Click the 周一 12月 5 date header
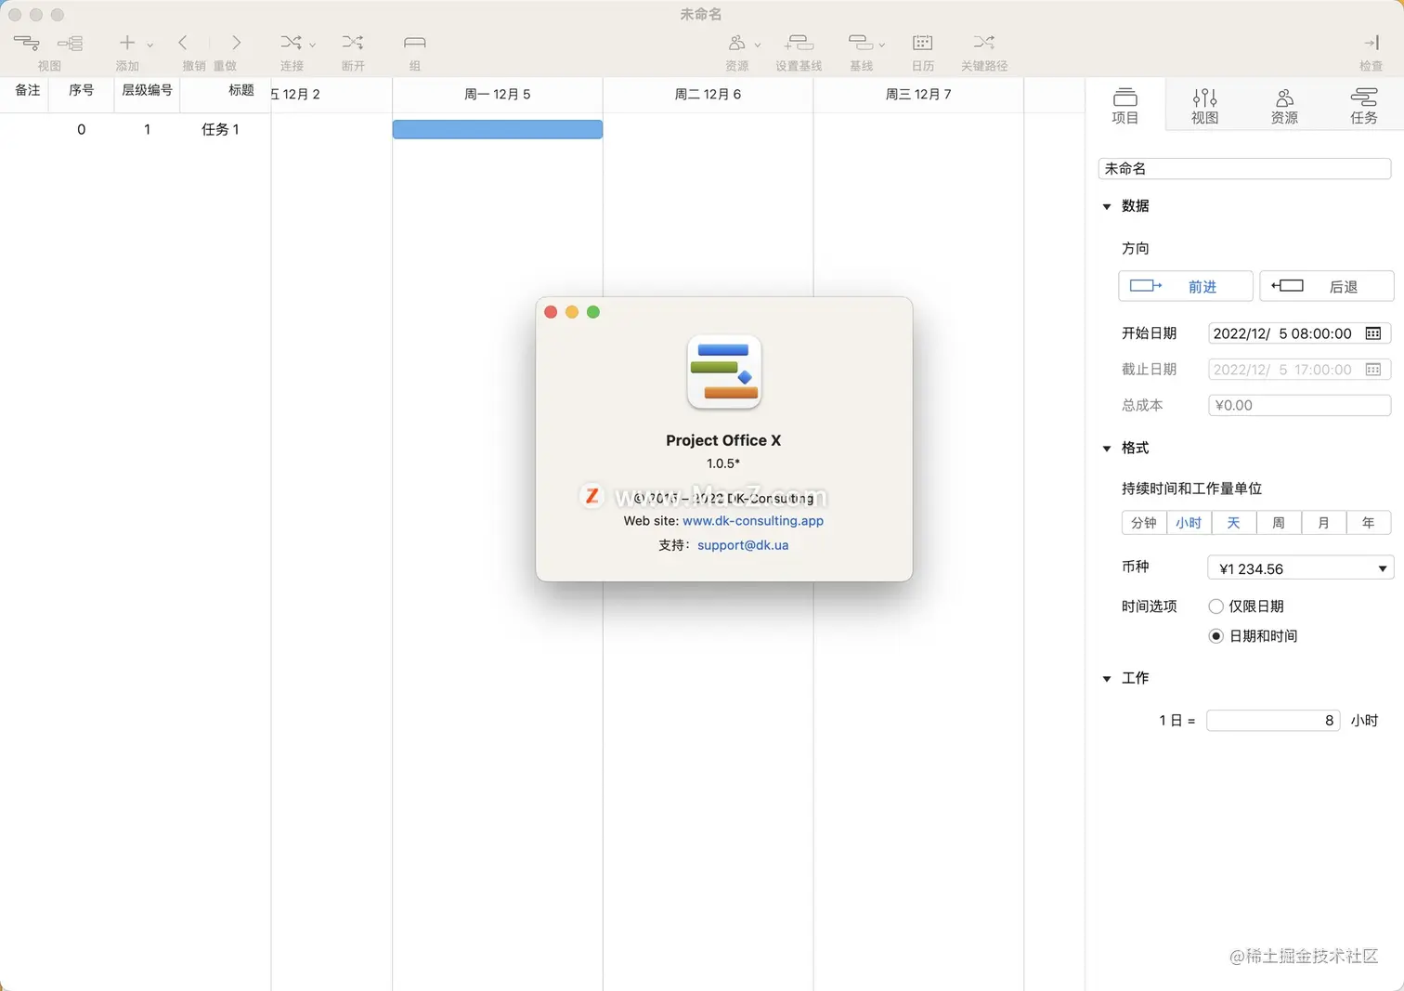 498,94
